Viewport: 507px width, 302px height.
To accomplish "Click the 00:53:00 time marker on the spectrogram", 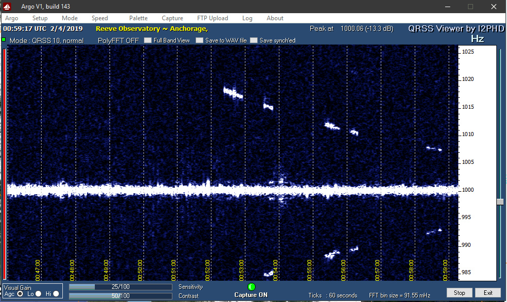I will (241, 270).
